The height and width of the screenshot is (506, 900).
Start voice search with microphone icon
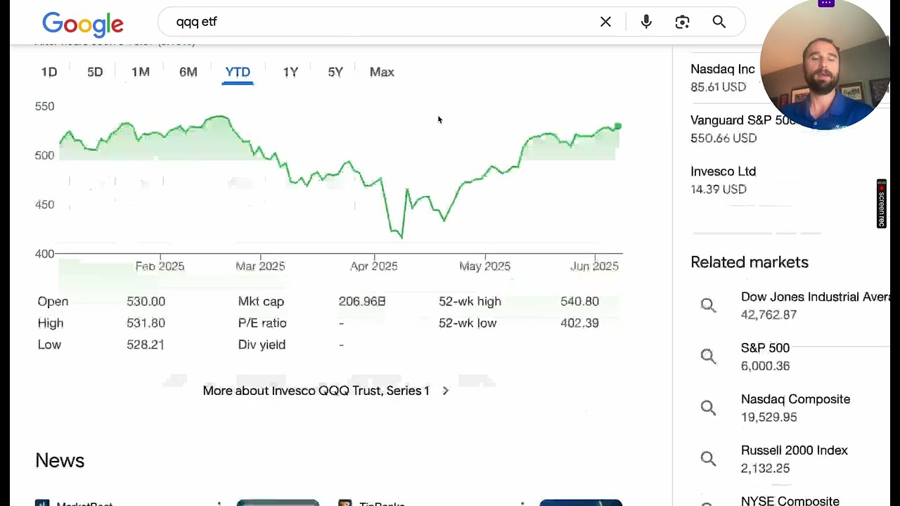[646, 22]
